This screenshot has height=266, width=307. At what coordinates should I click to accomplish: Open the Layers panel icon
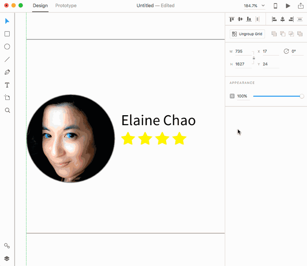[x=7, y=258]
